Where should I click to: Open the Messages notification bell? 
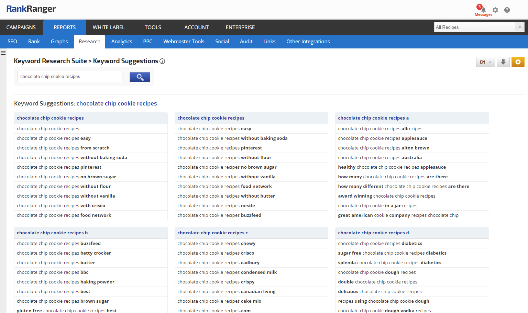click(483, 10)
